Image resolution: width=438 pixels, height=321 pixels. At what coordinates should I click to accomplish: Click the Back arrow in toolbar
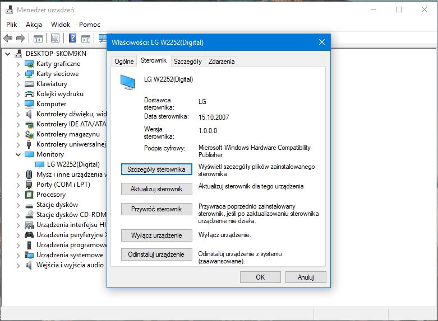(x=8, y=38)
